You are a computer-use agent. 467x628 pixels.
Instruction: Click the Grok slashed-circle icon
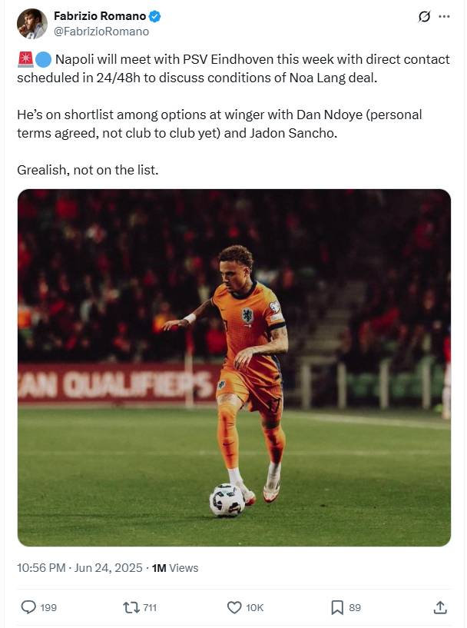point(424,16)
